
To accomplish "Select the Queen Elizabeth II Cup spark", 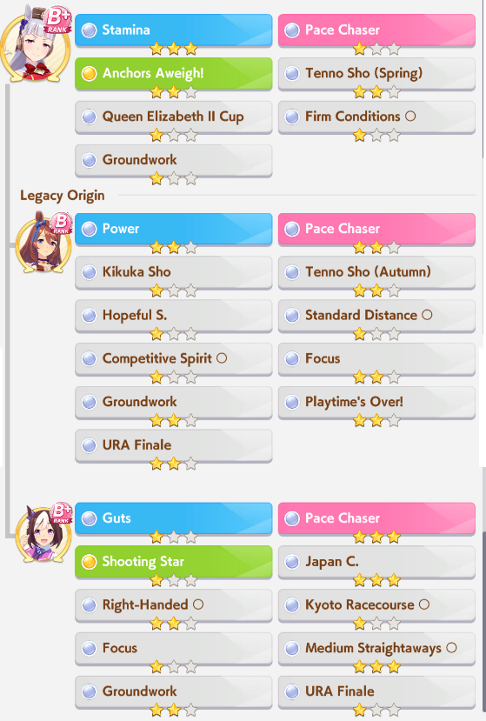I will pos(173,117).
